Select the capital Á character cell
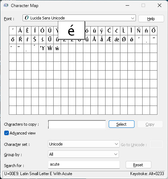The image size is (168, 179). (x=20, y=31)
